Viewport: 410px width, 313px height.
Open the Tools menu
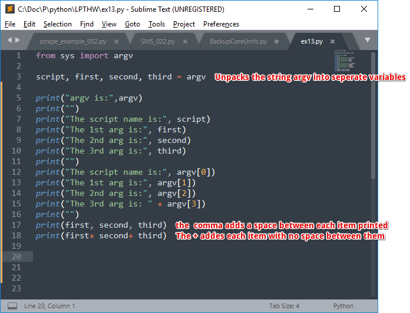pos(157,24)
